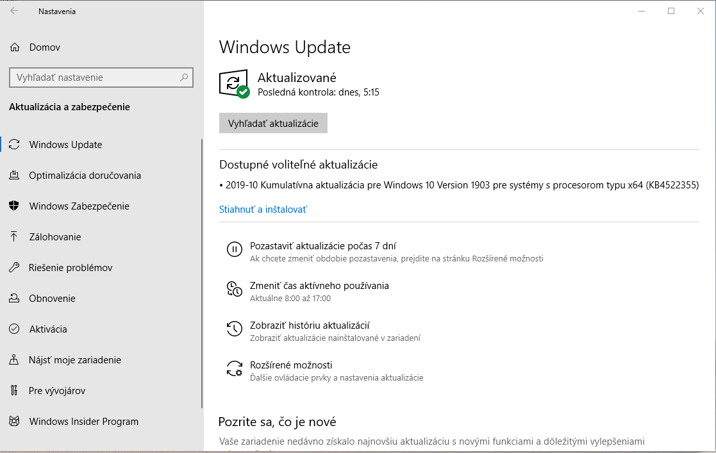Open Zmeniť čas aktívneho používania
This screenshot has height=453, width=716.
(319, 285)
